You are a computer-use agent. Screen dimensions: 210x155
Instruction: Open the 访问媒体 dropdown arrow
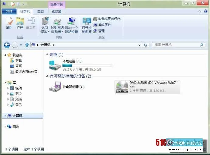[48, 32]
